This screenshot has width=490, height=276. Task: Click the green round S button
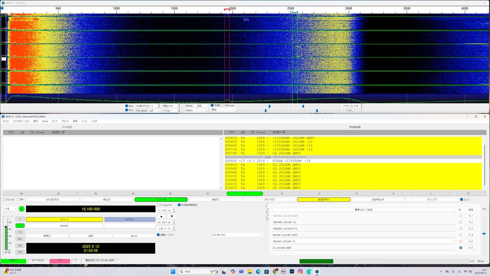21,209
